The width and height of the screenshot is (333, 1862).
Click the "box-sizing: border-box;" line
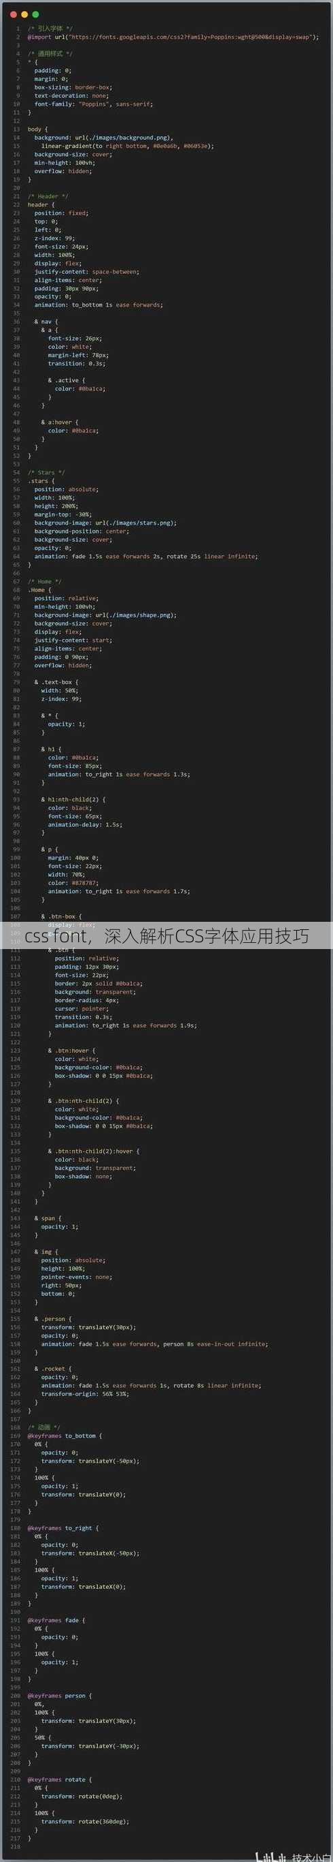pos(73,87)
